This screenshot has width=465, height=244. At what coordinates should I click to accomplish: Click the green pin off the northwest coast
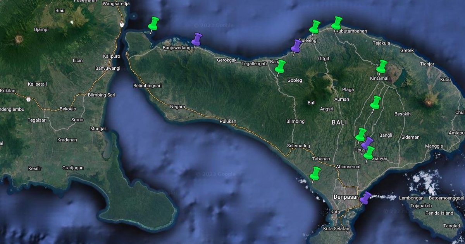(154, 24)
